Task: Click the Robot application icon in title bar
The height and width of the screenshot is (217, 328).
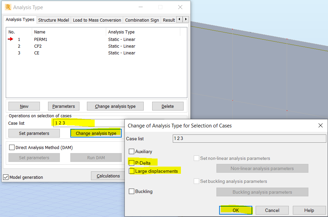Action: [x=7, y=7]
